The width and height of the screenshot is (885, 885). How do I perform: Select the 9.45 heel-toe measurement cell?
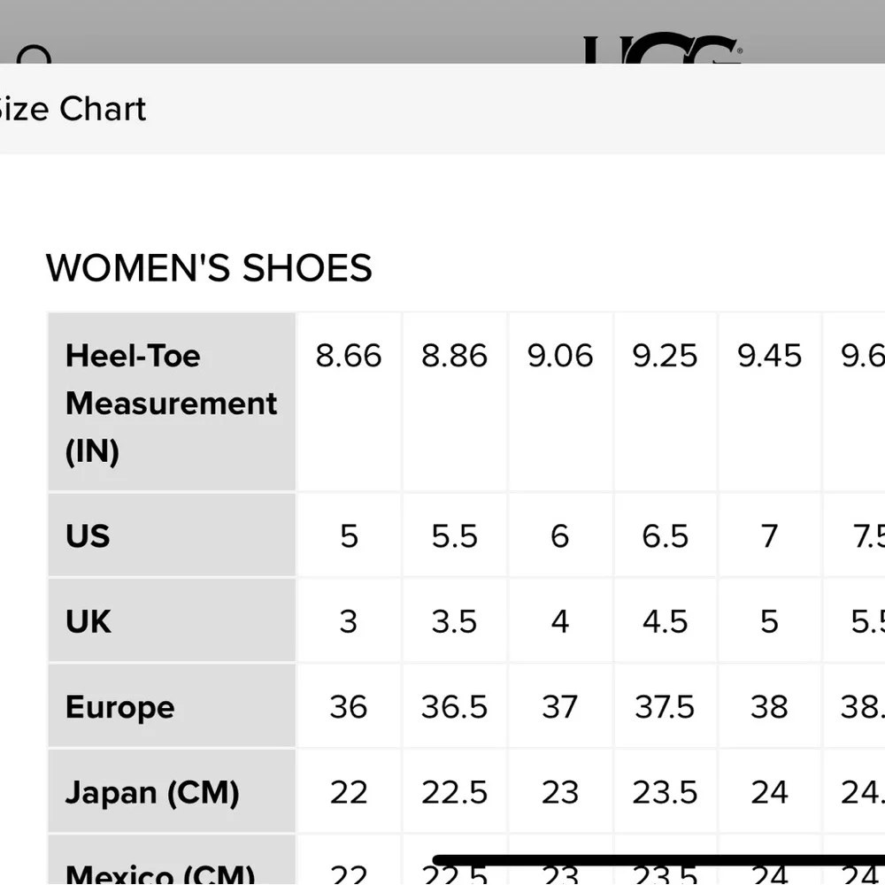[x=769, y=402]
